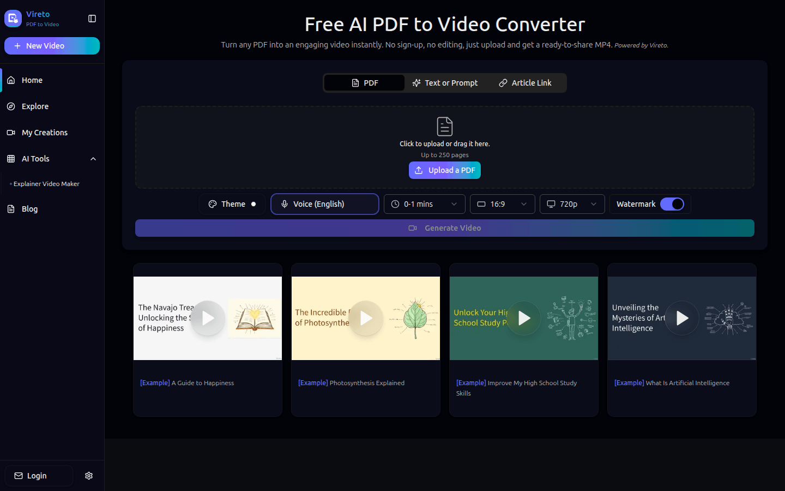The image size is (785, 491).
Task: Click the Theme color dot swatch
Action: pos(253,204)
